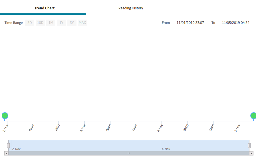Grab the right navigator range handle
258x166 pixels.
[x=249, y=146]
